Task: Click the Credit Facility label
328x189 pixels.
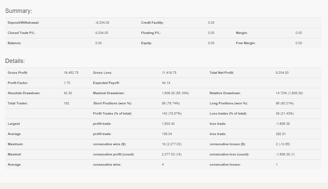Action: 152,23
